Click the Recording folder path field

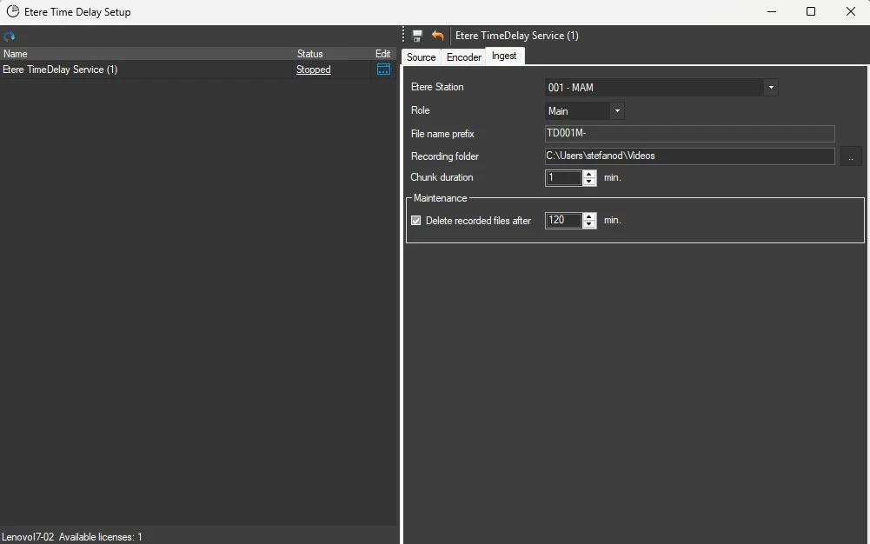click(x=688, y=156)
